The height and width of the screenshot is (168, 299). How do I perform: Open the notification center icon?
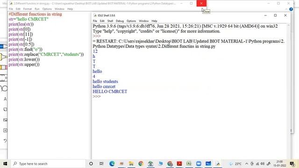(292, 164)
